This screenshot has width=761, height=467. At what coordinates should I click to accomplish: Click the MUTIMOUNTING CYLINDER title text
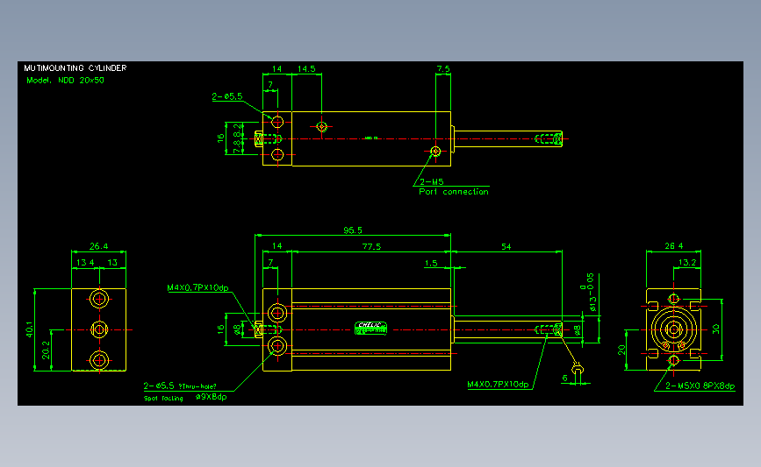click(75, 67)
